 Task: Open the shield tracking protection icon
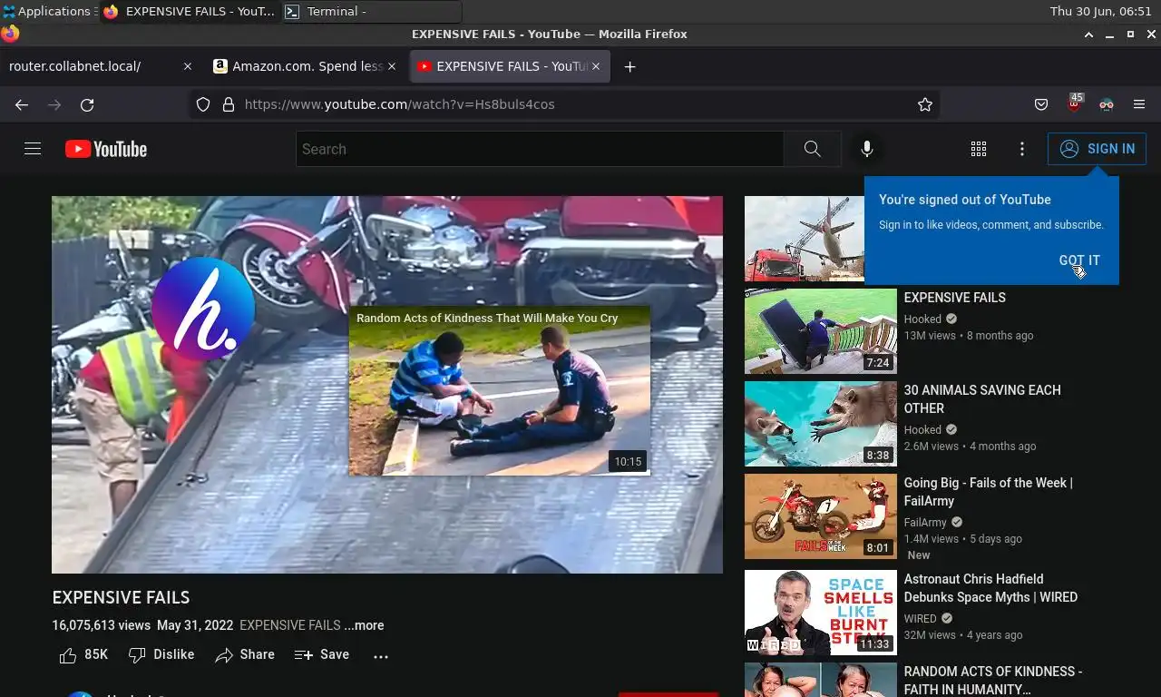tap(203, 104)
